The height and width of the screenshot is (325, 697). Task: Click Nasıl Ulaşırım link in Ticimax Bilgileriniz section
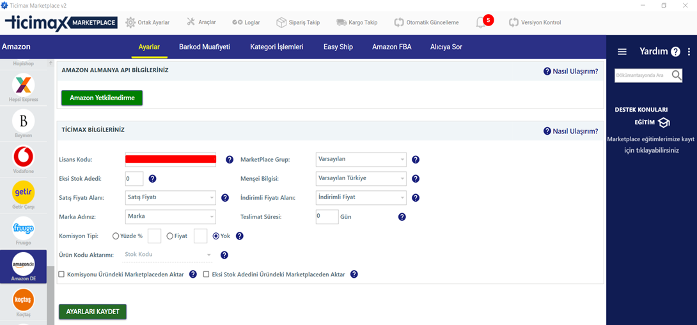point(571,131)
